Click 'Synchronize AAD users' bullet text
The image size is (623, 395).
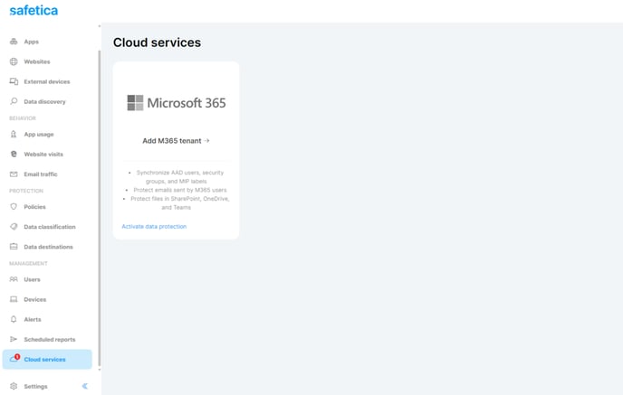click(180, 177)
